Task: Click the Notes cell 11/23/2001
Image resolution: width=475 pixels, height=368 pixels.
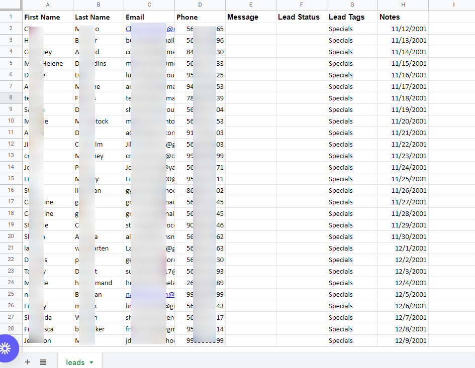Action: pos(403,156)
